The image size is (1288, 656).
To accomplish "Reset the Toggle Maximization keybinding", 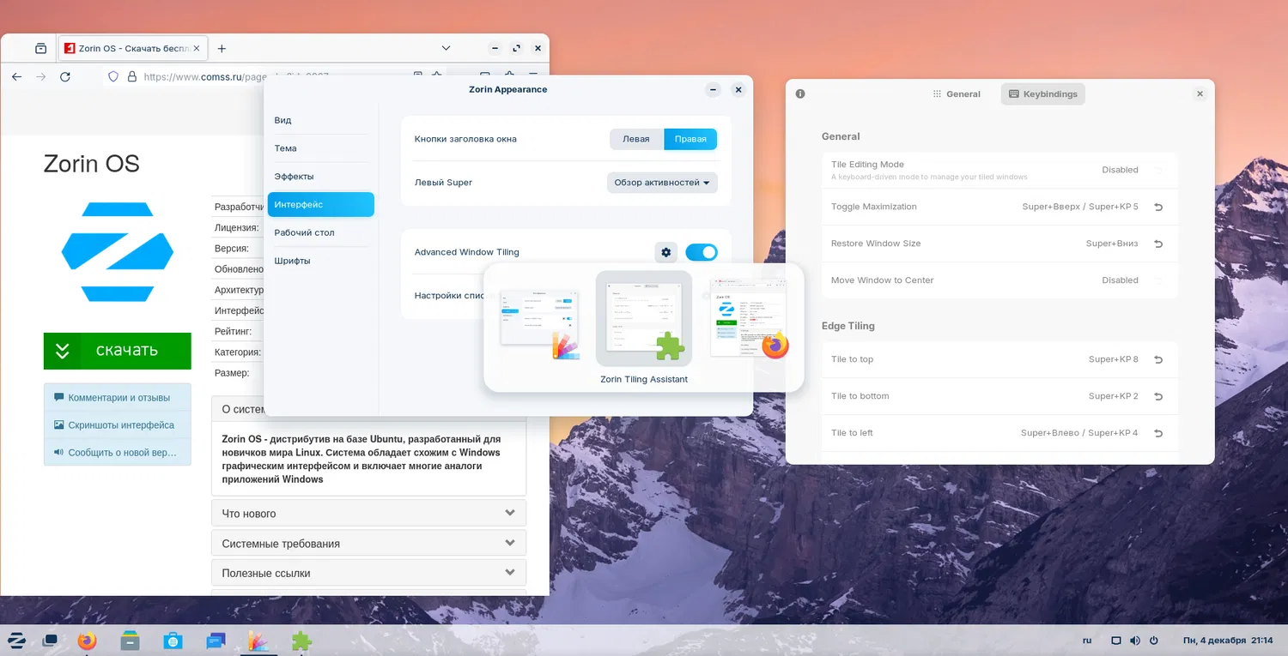I will 1158,207.
